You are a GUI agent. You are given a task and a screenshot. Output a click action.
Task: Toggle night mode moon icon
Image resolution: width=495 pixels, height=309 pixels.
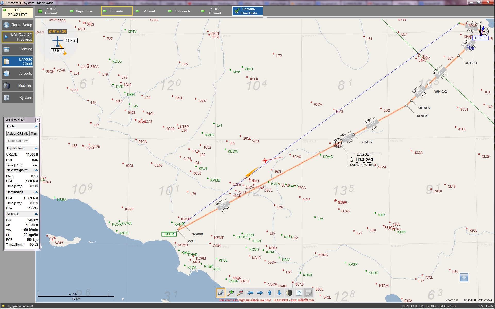pos(289,293)
